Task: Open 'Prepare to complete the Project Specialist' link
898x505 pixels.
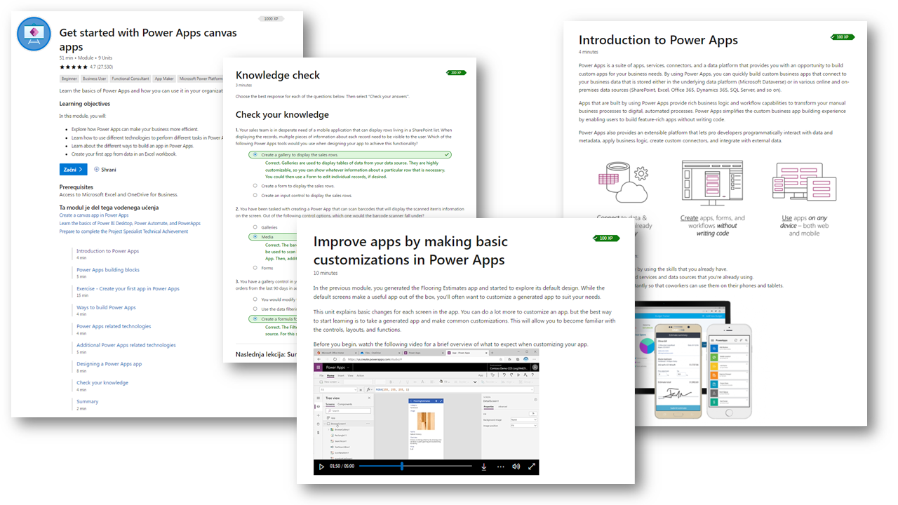Action: pyautogui.click(x=124, y=231)
